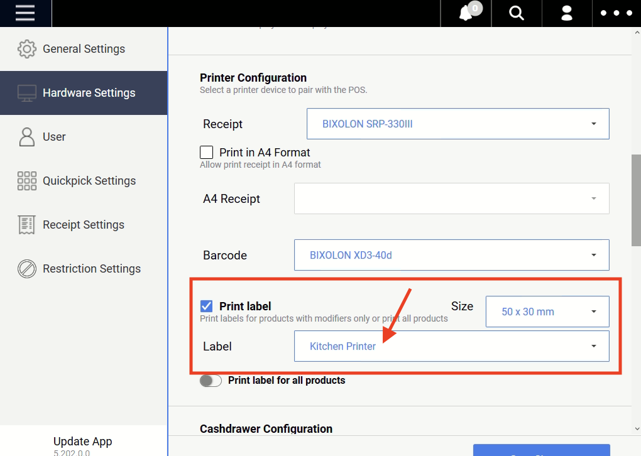
Task: Open the Receipt Settings menu item
Action: click(x=83, y=225)
